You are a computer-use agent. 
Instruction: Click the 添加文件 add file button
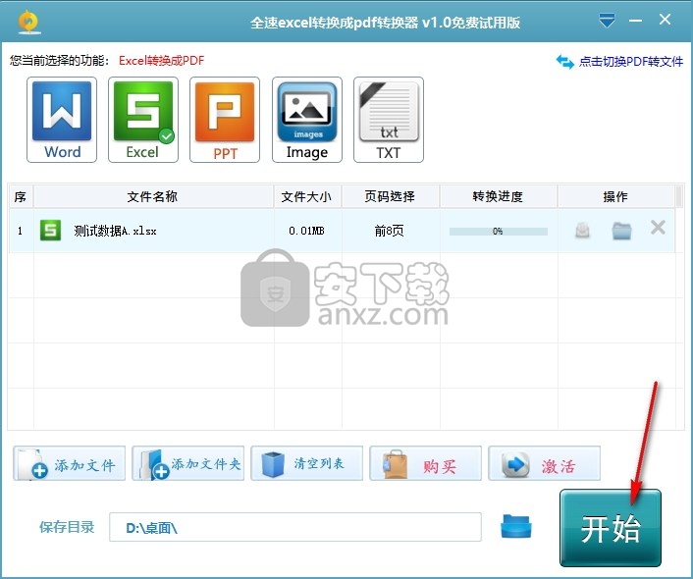point(70,463)
